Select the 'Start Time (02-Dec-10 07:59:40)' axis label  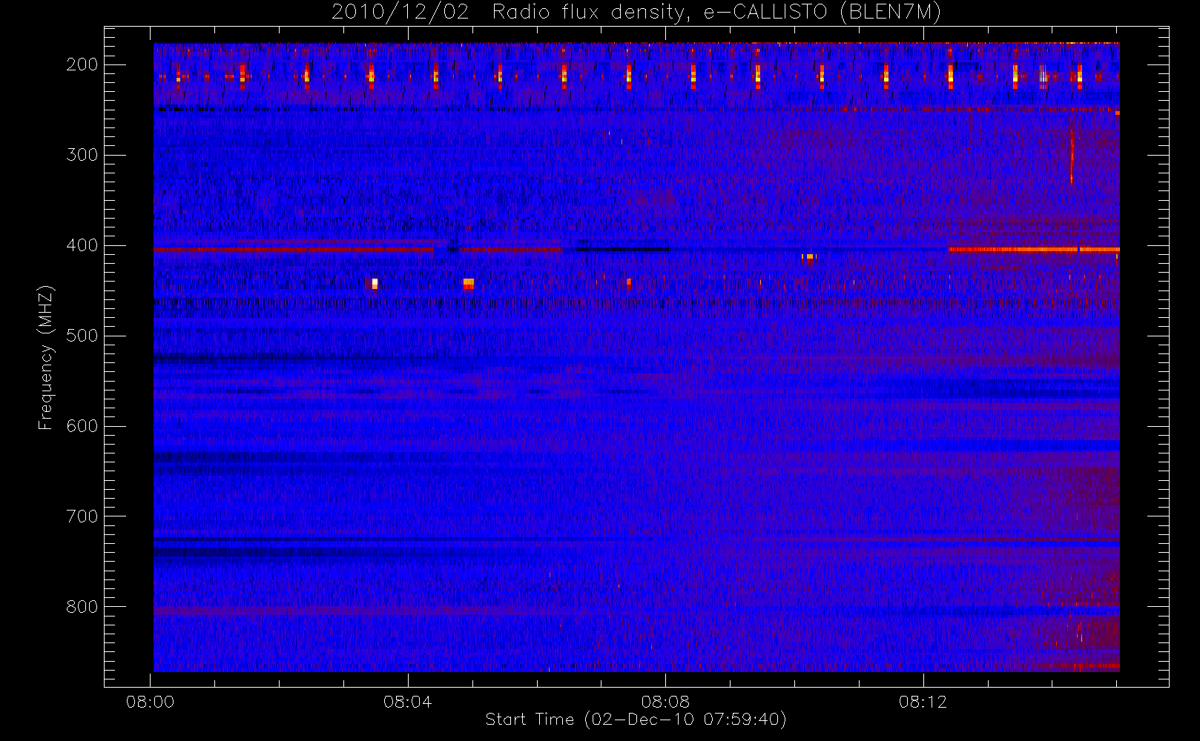coord(636,720)
